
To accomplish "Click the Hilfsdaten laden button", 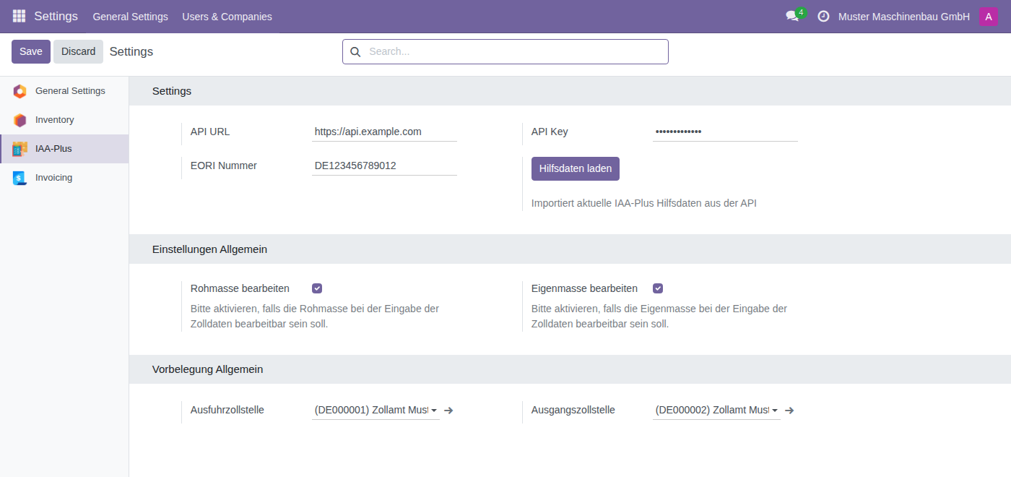I will click(x=576, y=168).
